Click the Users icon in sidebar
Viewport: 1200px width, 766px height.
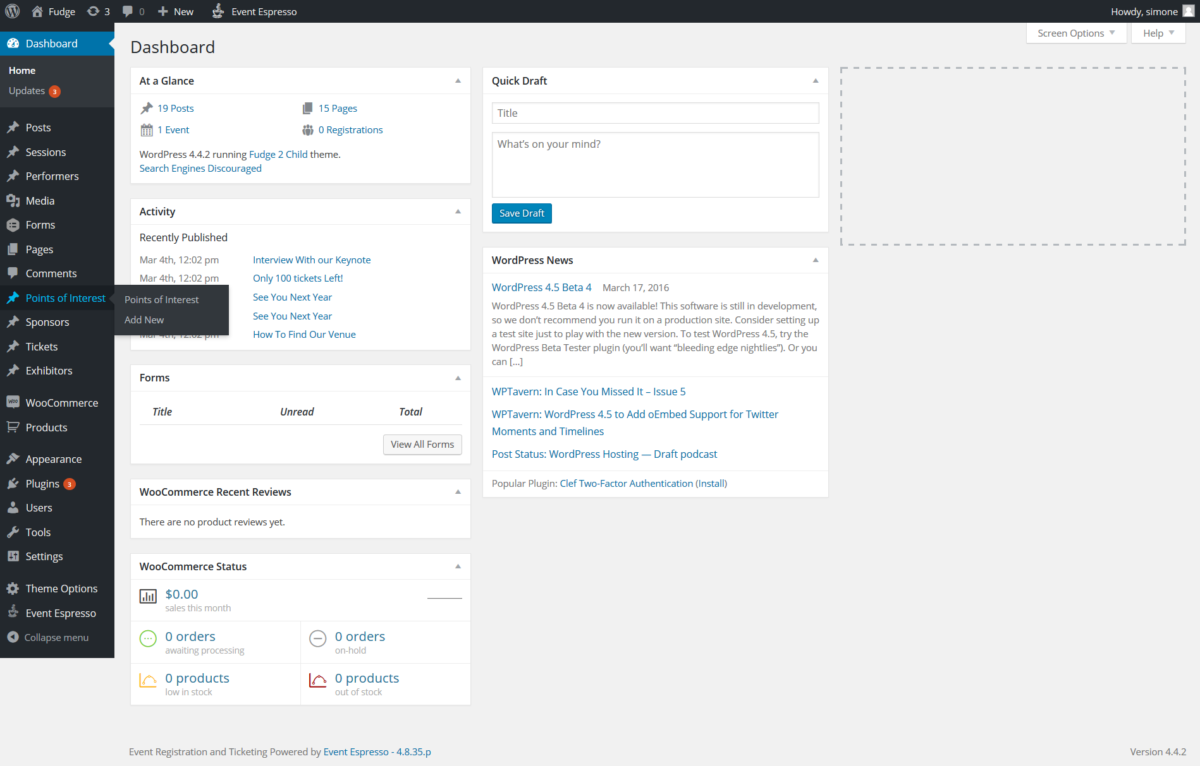13,508
